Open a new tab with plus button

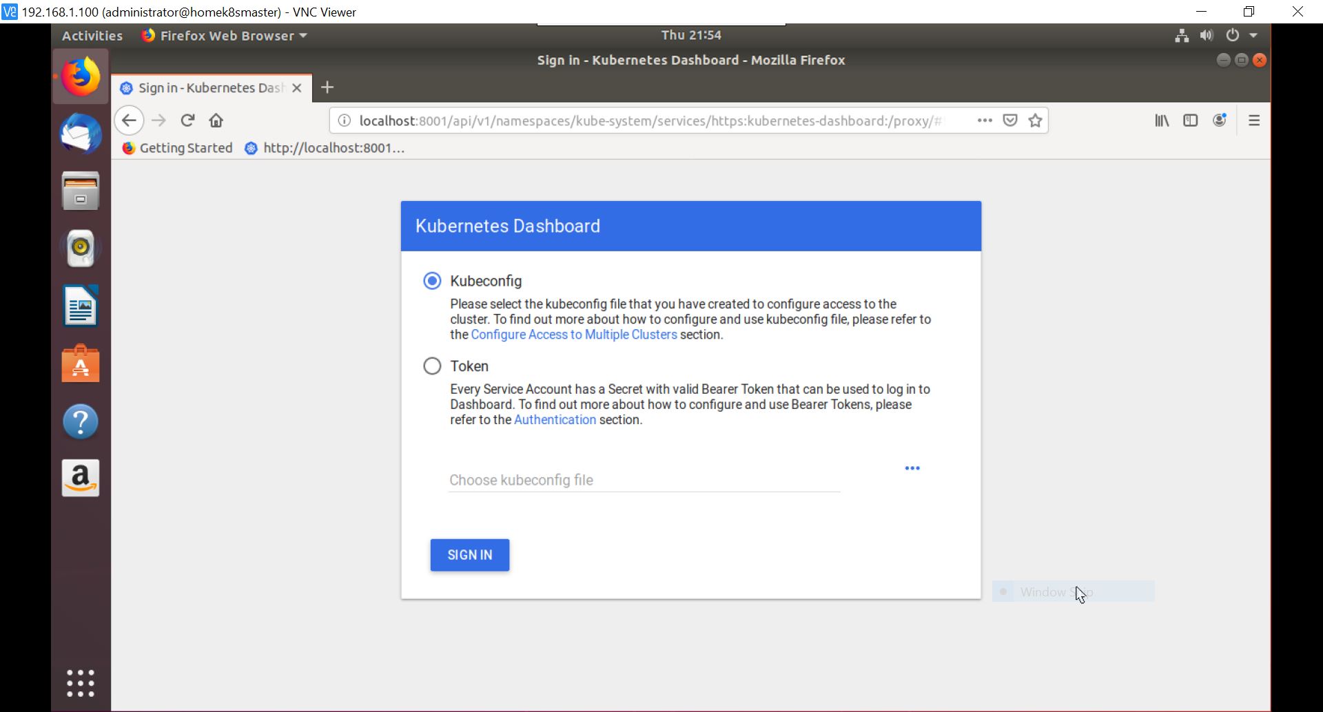coord(327,87)
